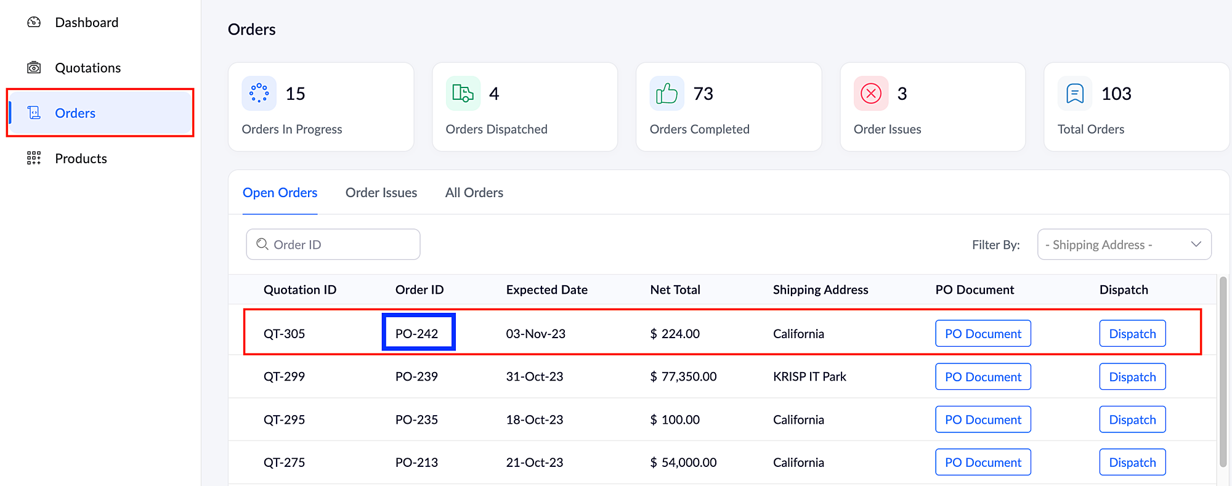The width and height of the screenshot is (1232, 486).
Task: Click the Orders In Progress spinner icon
Action: 259,93
